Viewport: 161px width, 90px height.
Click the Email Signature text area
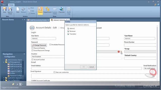[x=94, y=76]
